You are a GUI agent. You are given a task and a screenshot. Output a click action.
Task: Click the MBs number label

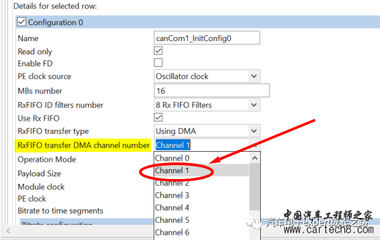[40, 91]
